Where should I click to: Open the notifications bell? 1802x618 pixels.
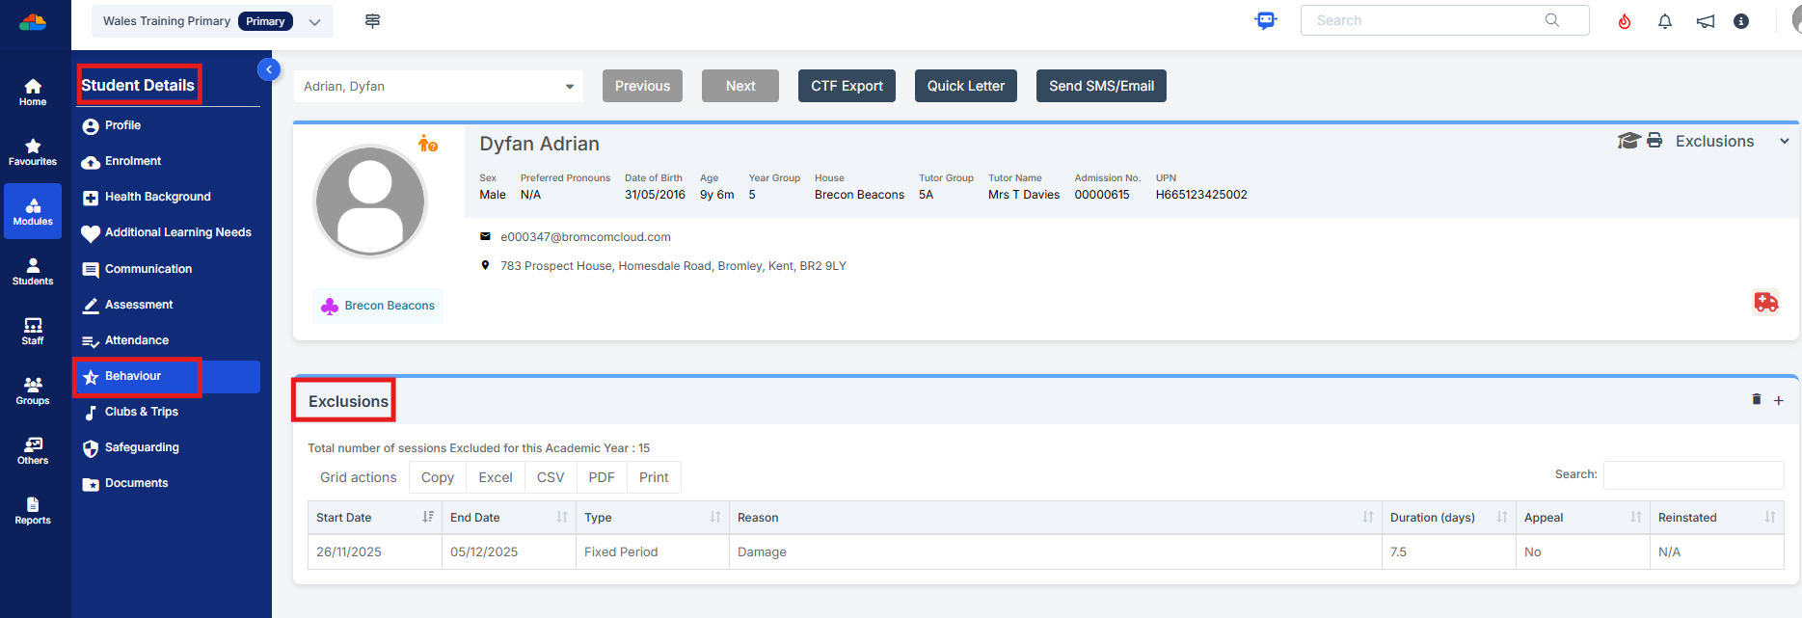point(1665,21)
